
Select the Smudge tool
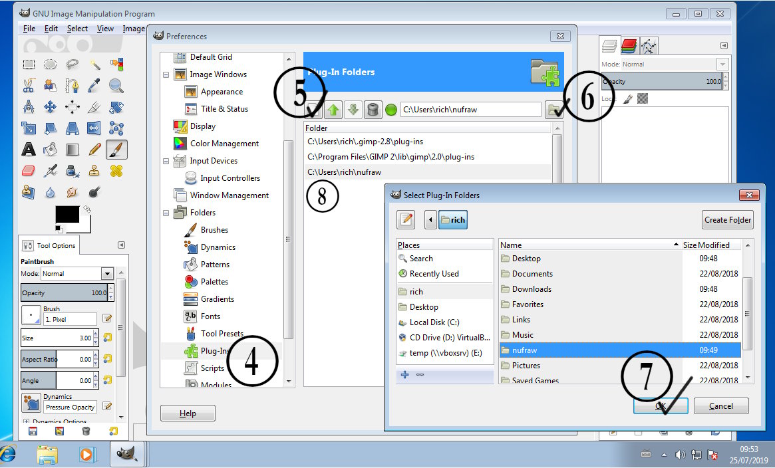(x=72, y=192)
